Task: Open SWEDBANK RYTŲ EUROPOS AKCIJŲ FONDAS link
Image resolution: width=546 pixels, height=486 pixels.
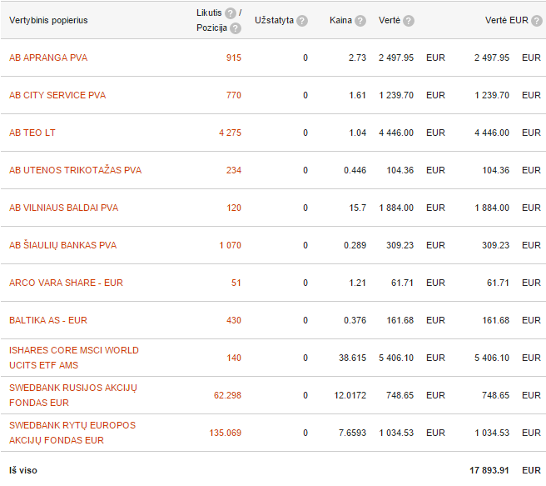Action: coord(72,433)
